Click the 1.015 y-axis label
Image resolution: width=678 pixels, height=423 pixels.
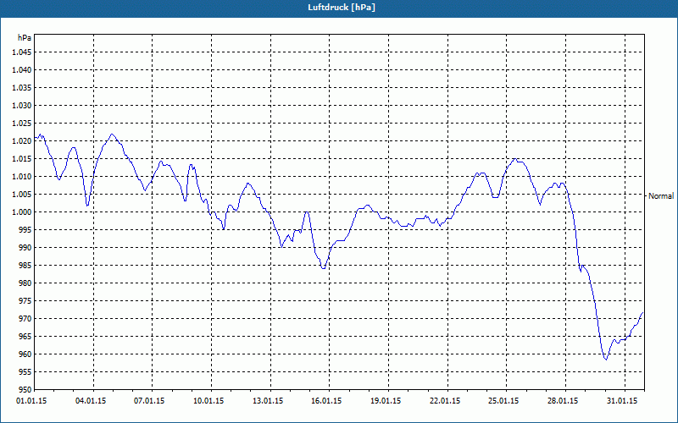[22, 159]
